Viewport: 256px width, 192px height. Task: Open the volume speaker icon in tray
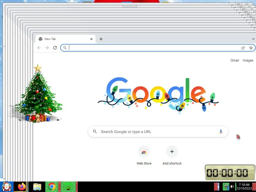[232, 186]
